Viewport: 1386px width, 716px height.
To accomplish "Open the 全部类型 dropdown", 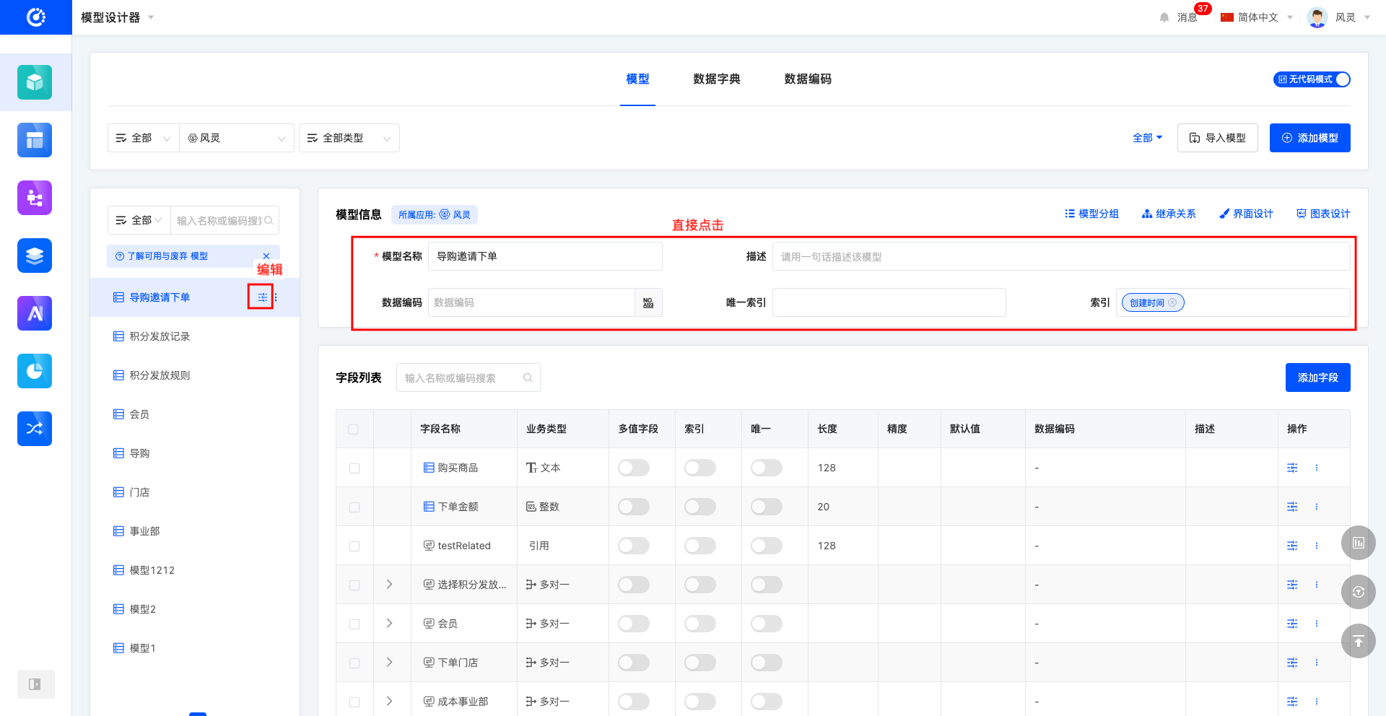I will point(349,138).
